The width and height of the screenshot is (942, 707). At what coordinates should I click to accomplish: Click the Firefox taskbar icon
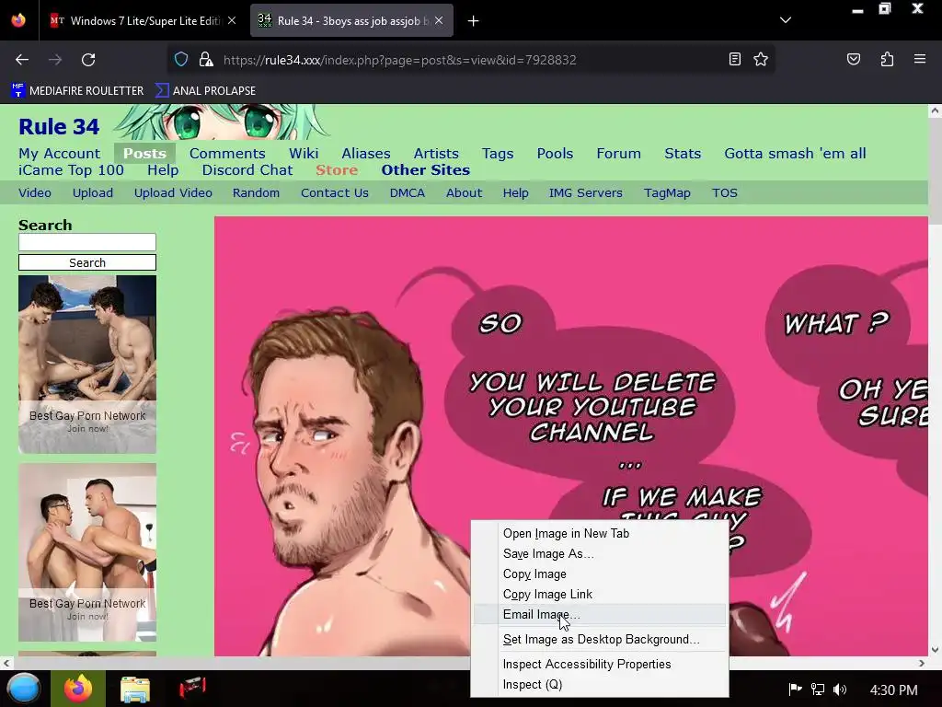pos(78,689)
